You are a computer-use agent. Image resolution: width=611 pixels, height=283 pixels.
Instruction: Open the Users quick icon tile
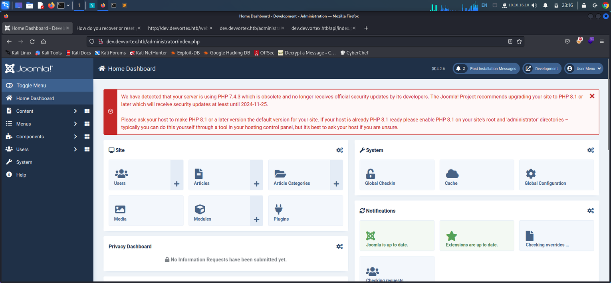(139, 175)
